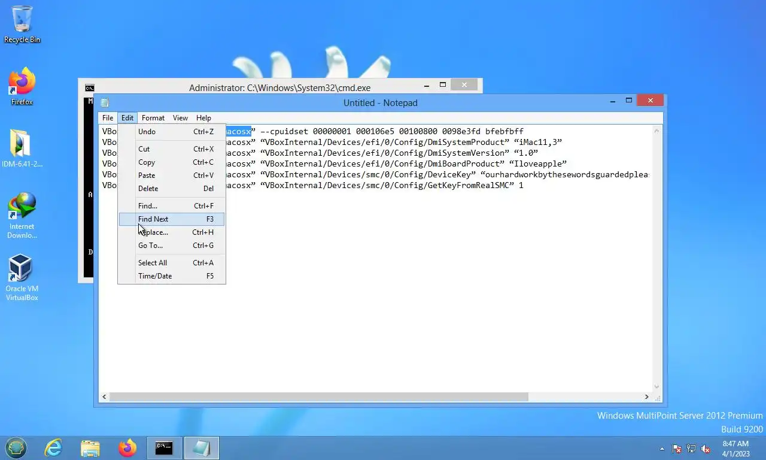Open the Recycle Bin desktop icon

(22, 24)
